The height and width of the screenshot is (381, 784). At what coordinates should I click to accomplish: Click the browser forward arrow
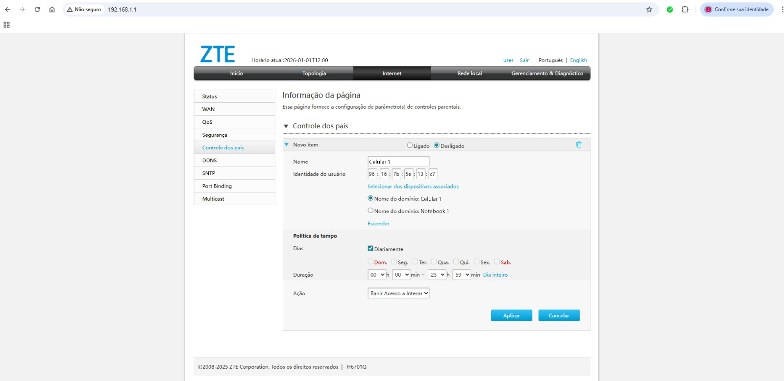[x=22, y=9]
